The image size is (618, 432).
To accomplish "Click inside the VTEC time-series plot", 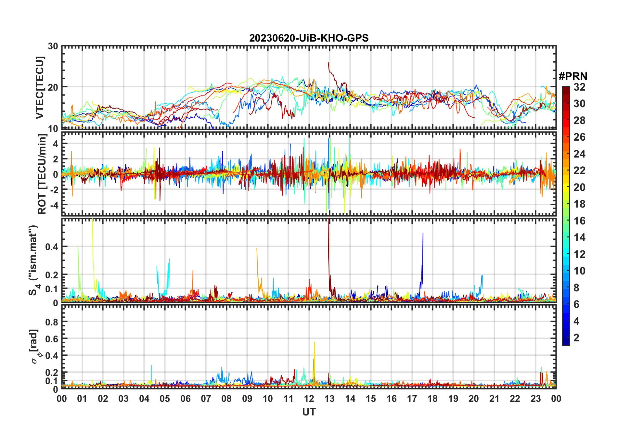I will tap(309, 87).
